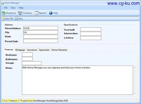Click the Residence toolbar label
Screen dimensions: 141x104
click(11, 13)
